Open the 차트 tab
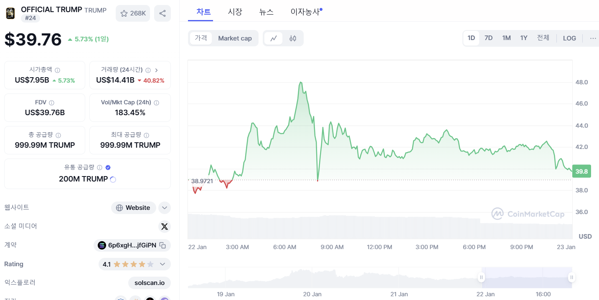Viewport: 599px width, 300px height. [x=203, y=12]
